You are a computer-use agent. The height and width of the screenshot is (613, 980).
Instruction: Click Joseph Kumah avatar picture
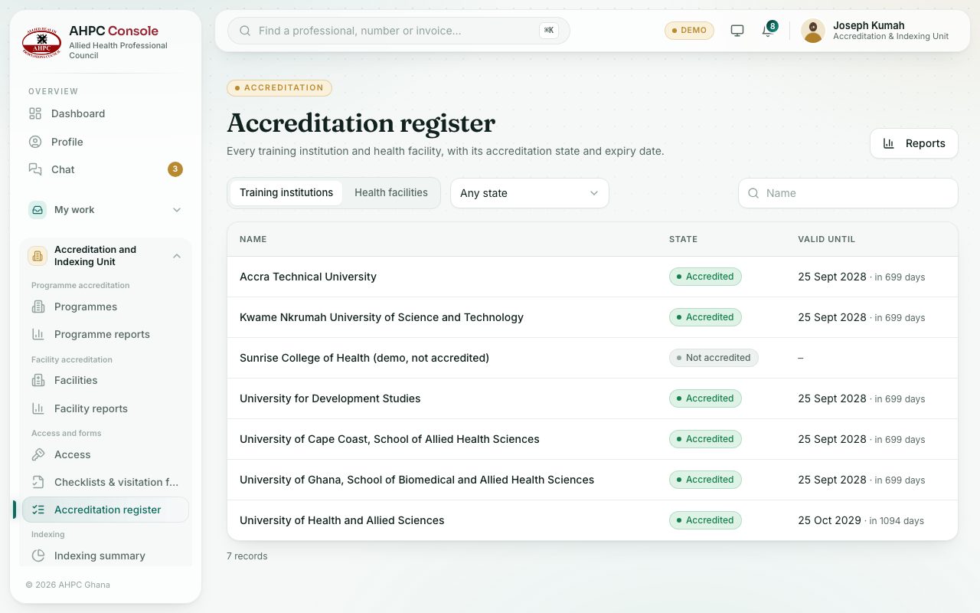pyautogui.click(x=813, y=31)
